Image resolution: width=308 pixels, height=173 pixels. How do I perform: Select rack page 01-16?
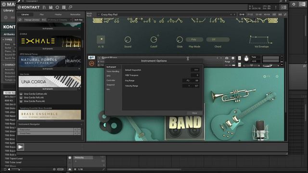click(242, 14)
